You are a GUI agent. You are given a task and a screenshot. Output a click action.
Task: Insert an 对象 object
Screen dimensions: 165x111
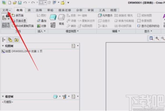pyautogui.click(x=42, y=26)
